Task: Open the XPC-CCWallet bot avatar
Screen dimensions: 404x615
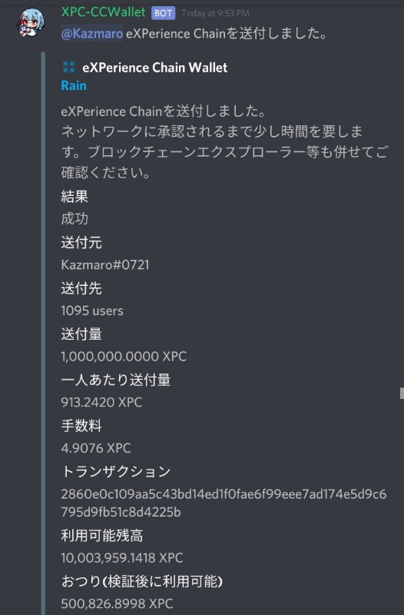Action: [x=30, y=22]
